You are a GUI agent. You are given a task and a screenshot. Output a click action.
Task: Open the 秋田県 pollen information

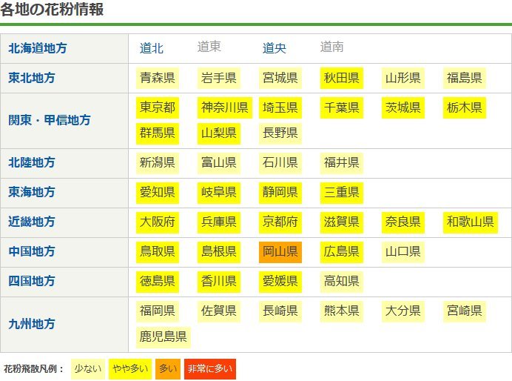click(x=341, y=78)
